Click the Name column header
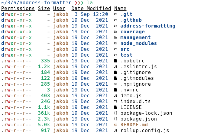209x134 pixels. click(x=120, y=8)
